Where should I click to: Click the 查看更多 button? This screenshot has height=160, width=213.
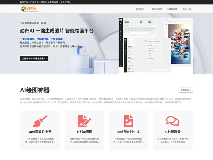click(186, 90)
